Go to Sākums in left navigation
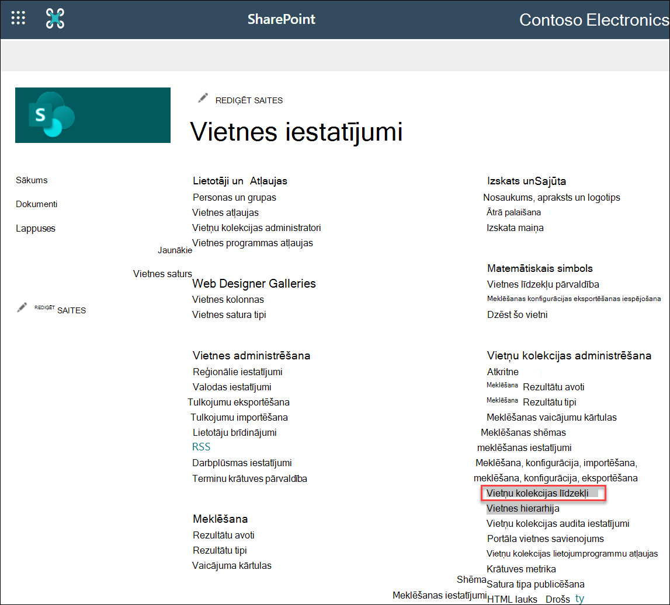 coord(32,180)
